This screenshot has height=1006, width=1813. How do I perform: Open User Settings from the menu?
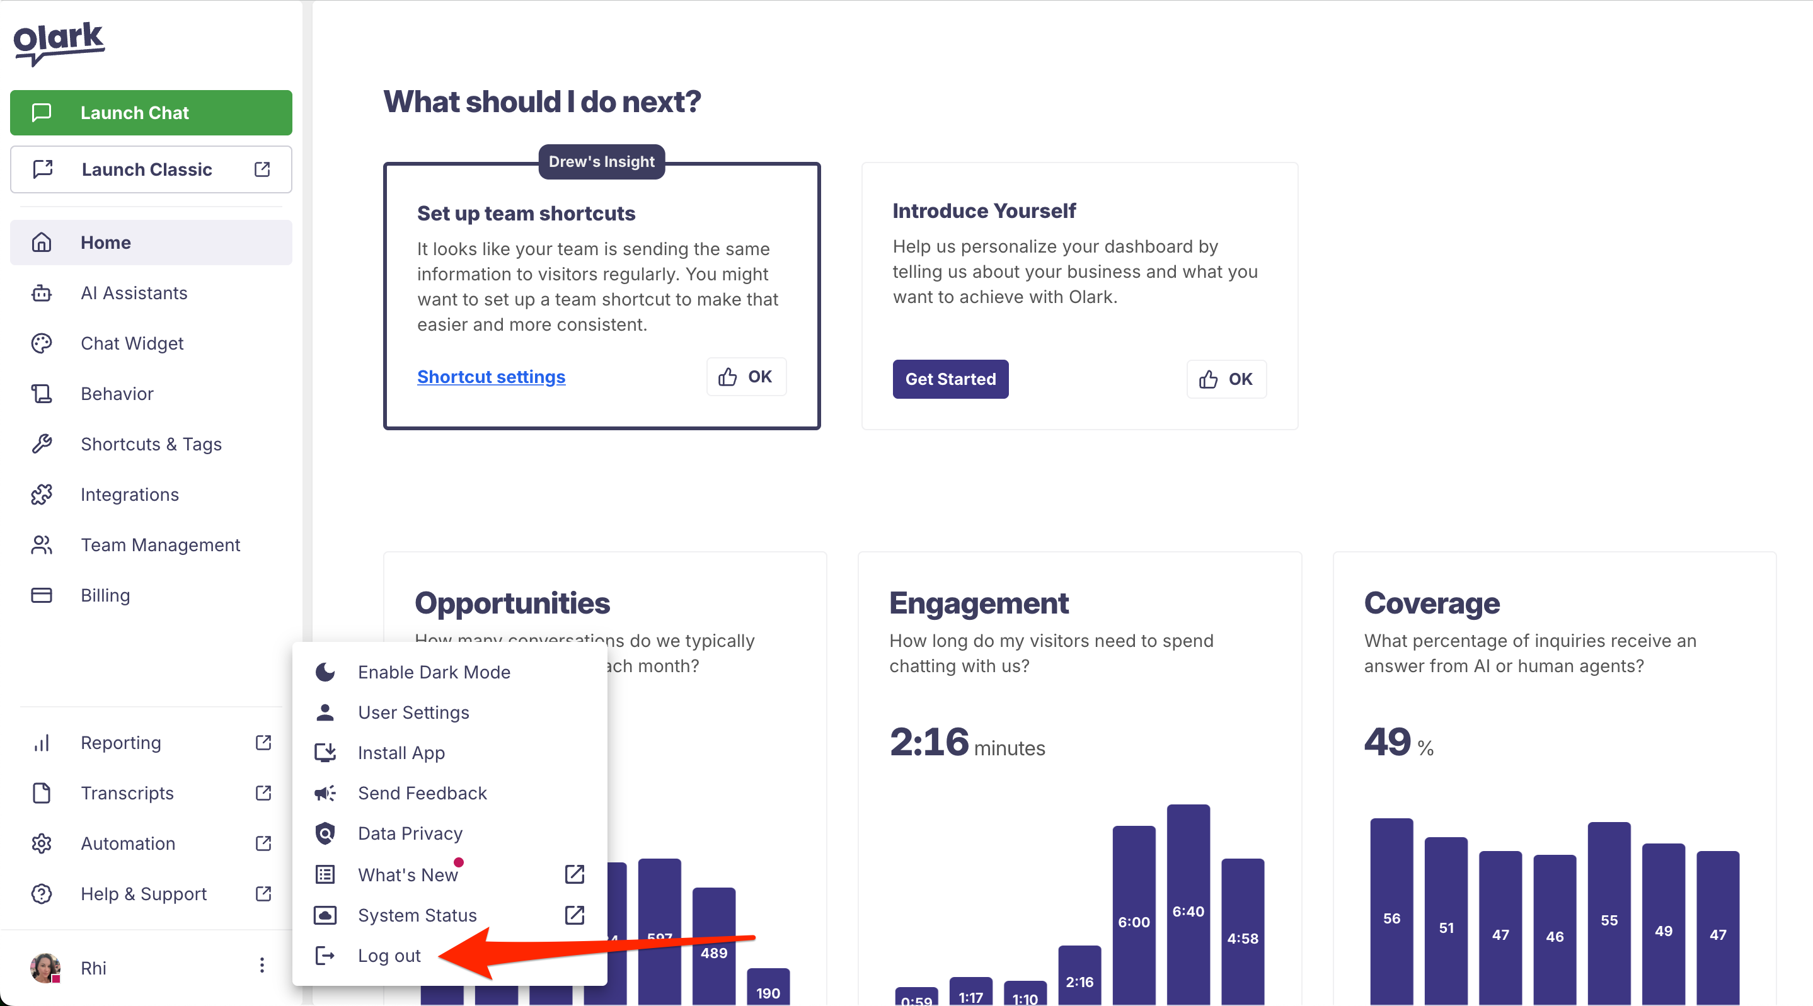click(413, 712)
